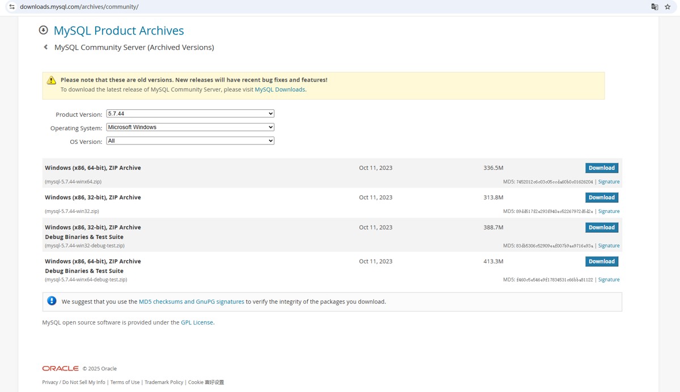Select filename text (mysql-5.7.44-win32-debug-test.zip)

[x=84, y=246]
